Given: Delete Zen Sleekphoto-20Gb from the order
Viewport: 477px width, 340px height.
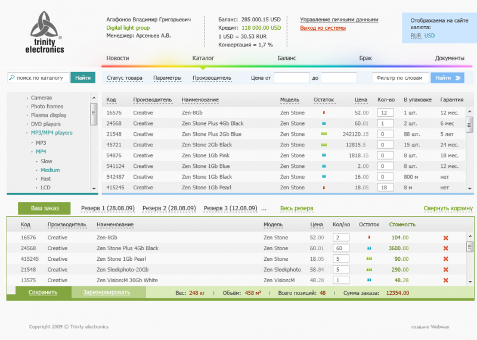Looking at the screenshot, I should pyautogui.click(x=445, y=270).
